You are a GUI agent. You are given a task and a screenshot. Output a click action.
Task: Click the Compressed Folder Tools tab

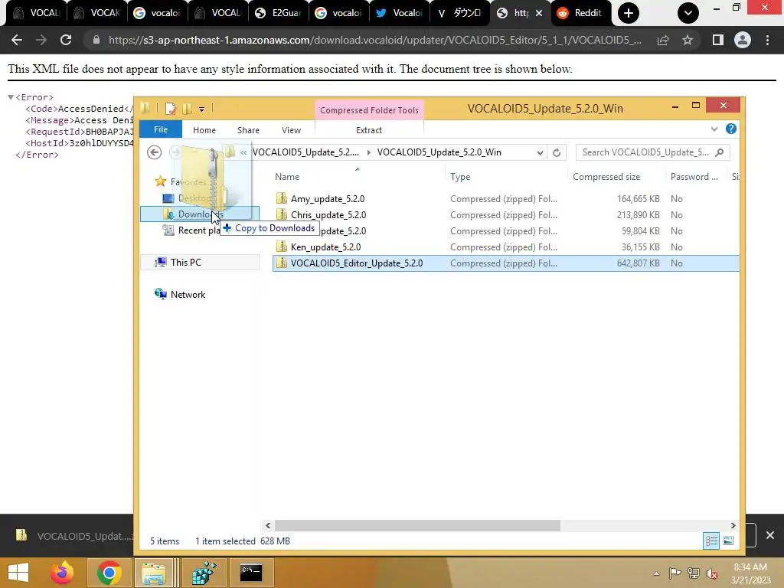[x=369, y=110]
